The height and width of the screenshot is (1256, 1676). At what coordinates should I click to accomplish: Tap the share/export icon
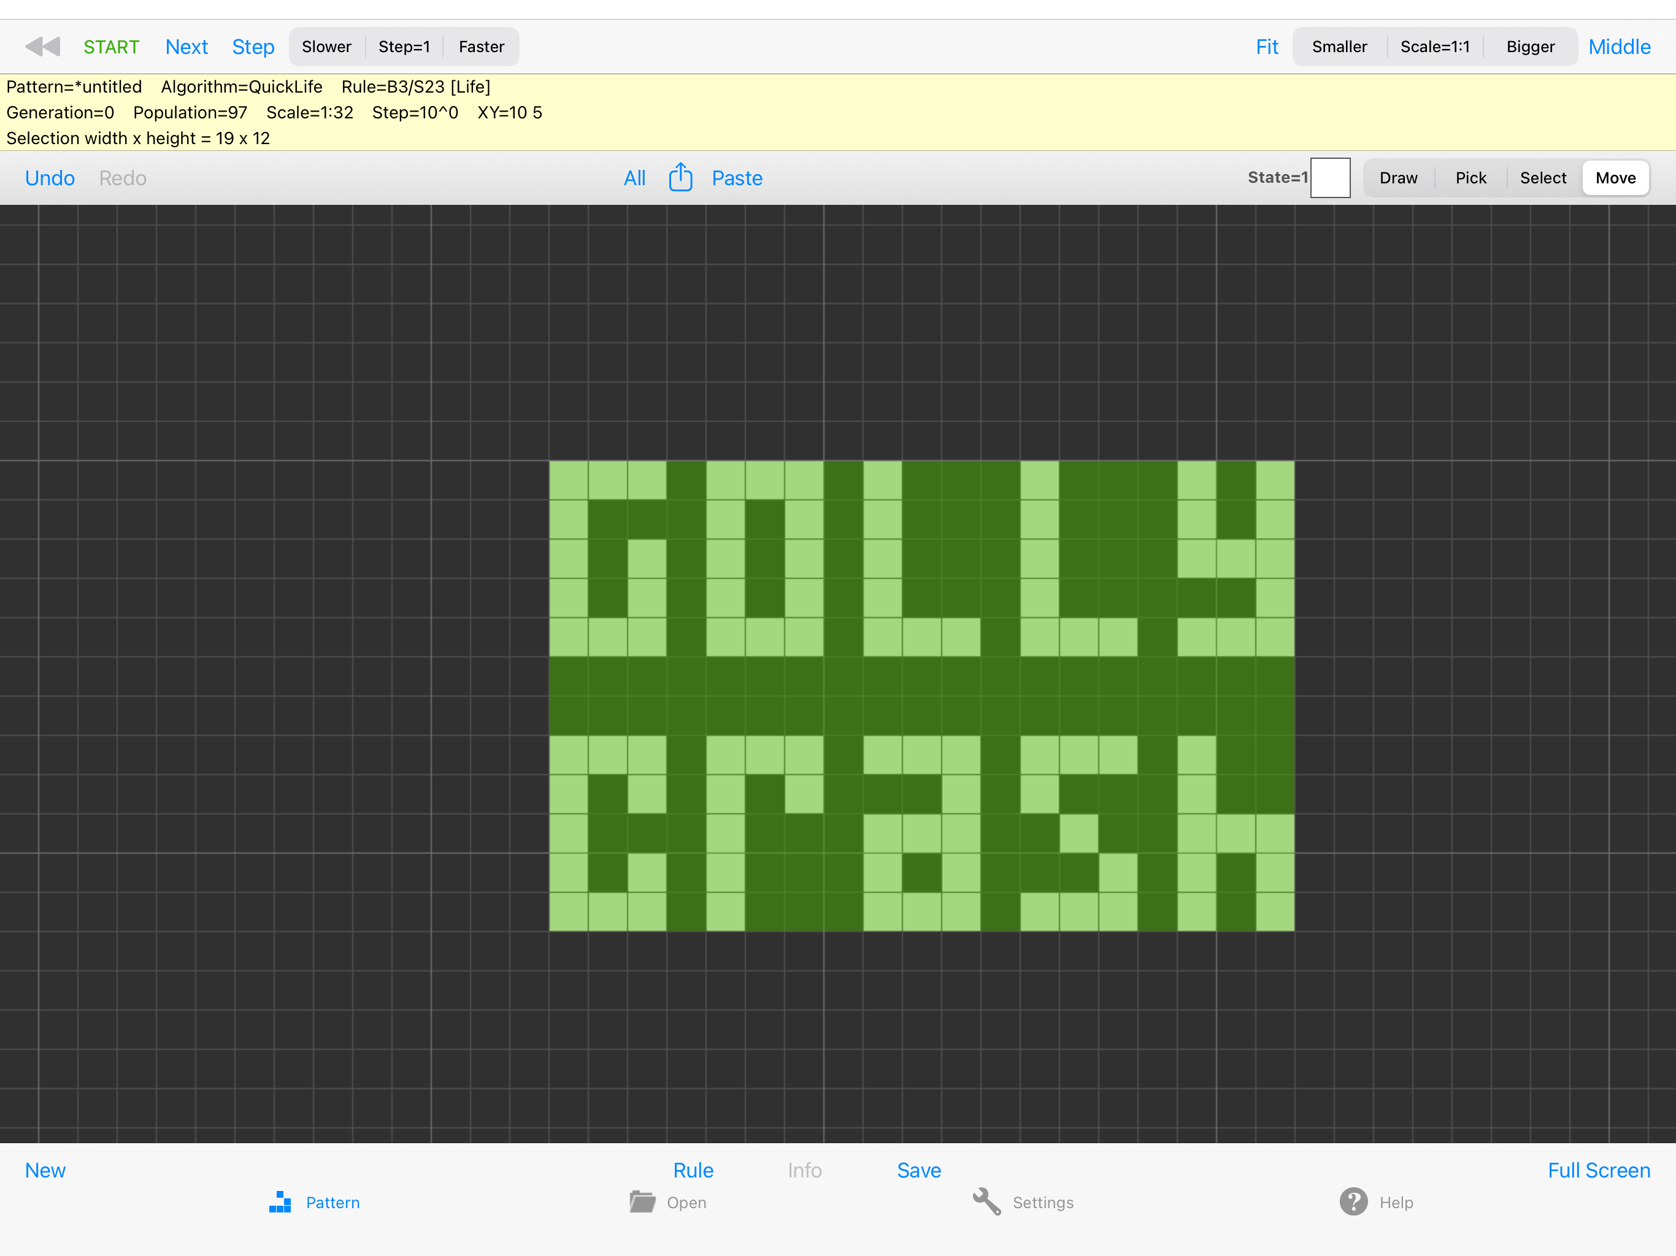pos(680,177)
